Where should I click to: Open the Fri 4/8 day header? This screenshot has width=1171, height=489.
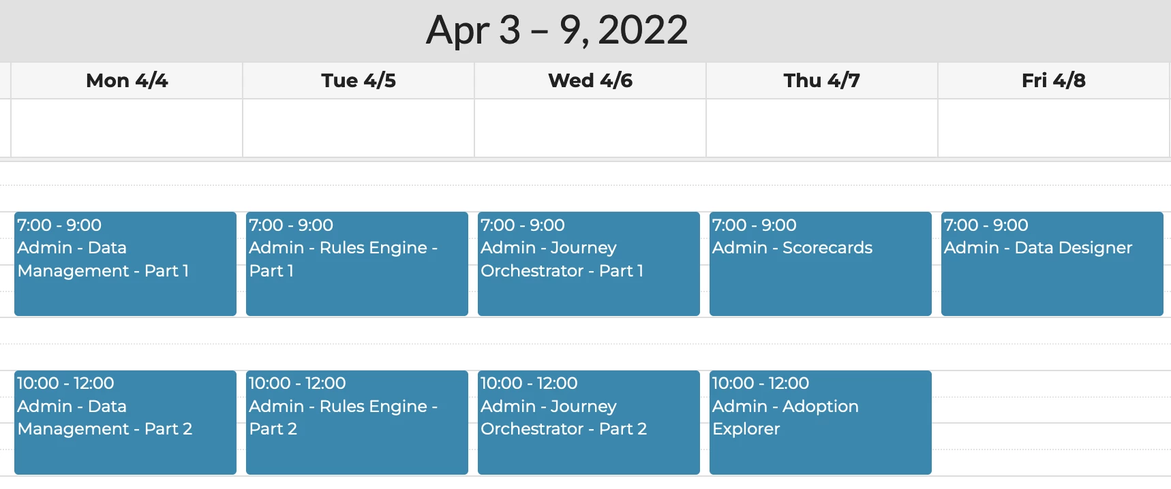pos(1054,80)
